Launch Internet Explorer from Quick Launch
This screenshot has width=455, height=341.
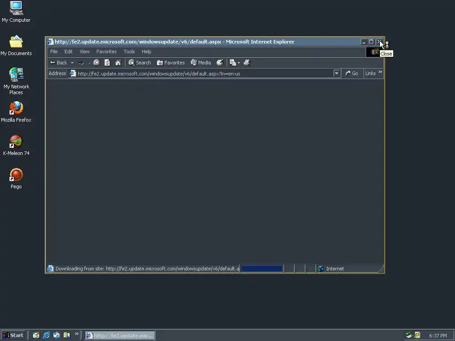click(46, 335)
